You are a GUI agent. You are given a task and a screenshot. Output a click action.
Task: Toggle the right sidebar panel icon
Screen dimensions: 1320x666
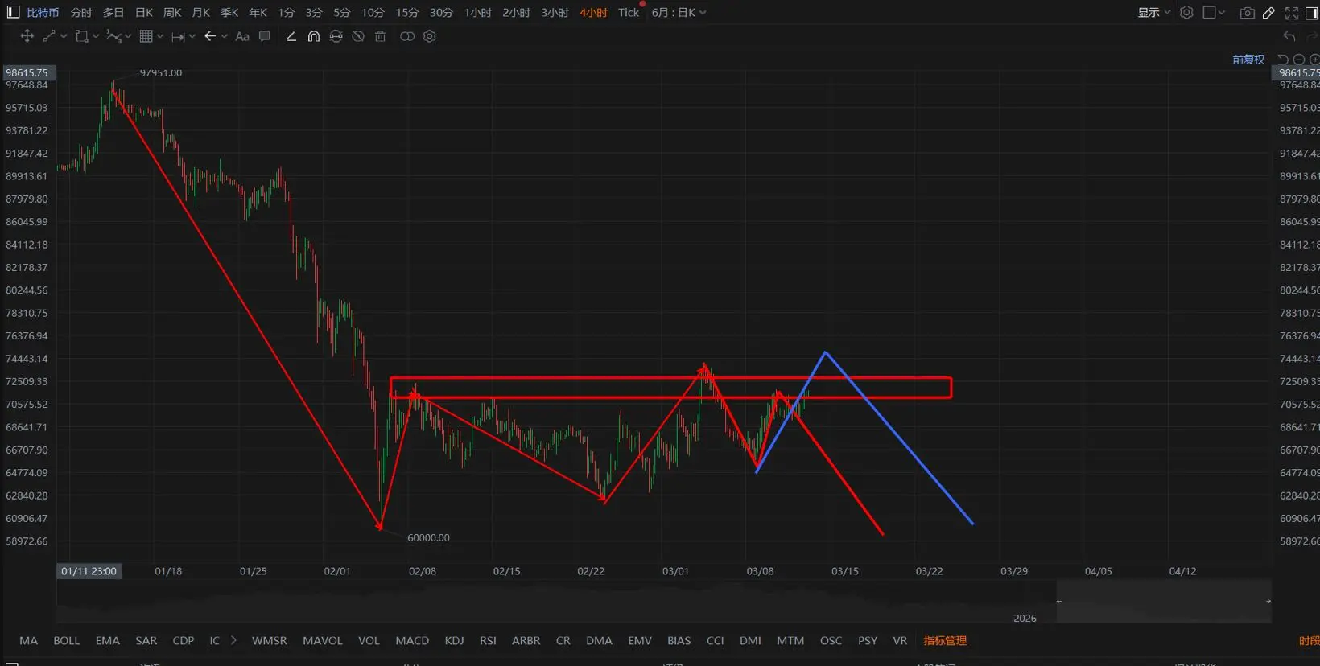1311,13
